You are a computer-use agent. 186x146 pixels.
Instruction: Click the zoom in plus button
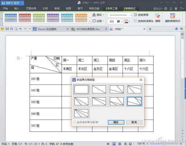click(181, 144)
